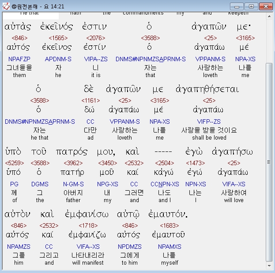
Task: Click Strong's number <1565>
Action: [58, 38]
